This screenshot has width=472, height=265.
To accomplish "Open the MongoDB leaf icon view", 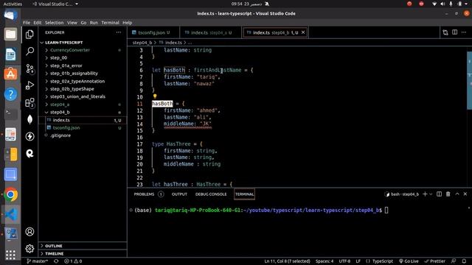I will click(x=29, y=119).
